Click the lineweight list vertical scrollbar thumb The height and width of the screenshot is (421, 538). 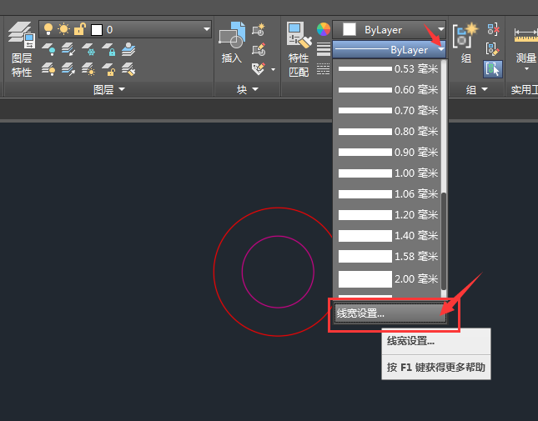[444, 241]
